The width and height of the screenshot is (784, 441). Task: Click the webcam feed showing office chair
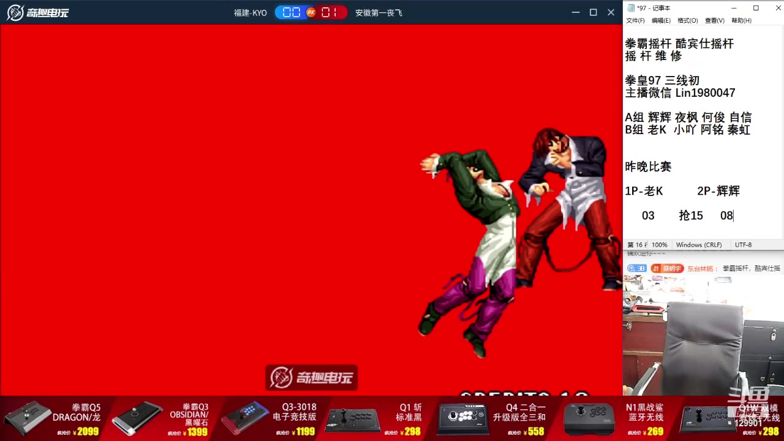coord(703,336)
